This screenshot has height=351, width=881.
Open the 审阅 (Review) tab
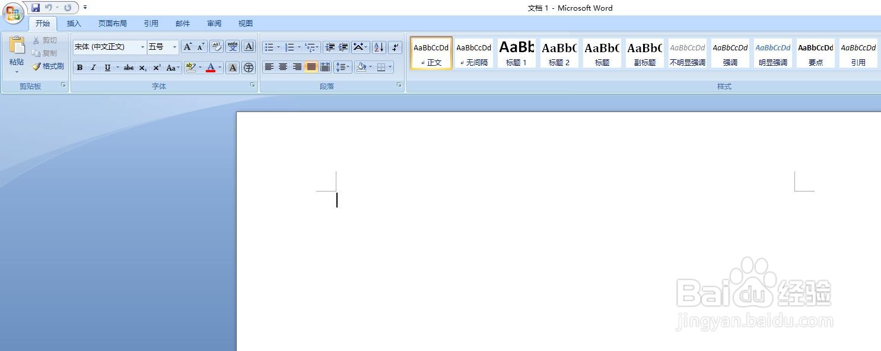tap(214, 24)
